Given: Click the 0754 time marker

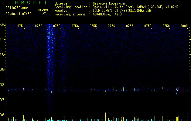Looking at the screenshot, I should (75, 26).
